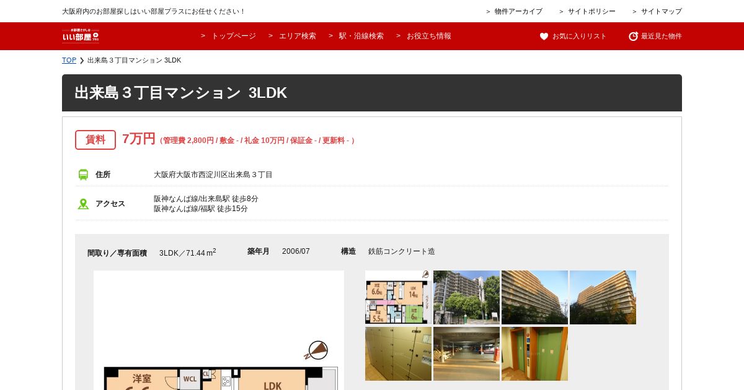Image resolution: width=744 pixels, height=390 pixels.
Task: Click the 7万円 rent price
Action: 139,139
